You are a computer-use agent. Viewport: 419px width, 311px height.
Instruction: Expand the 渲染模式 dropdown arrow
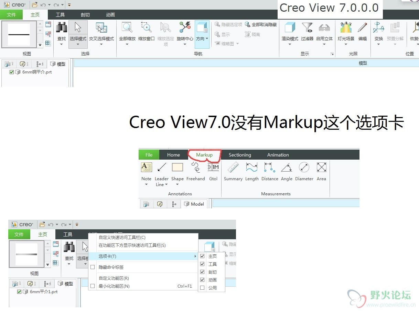click(x=290, y=44)
